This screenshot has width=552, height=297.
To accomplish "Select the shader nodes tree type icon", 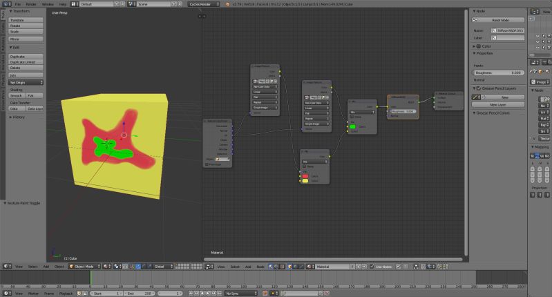I will pyautogui.click(x=270, y=267).
